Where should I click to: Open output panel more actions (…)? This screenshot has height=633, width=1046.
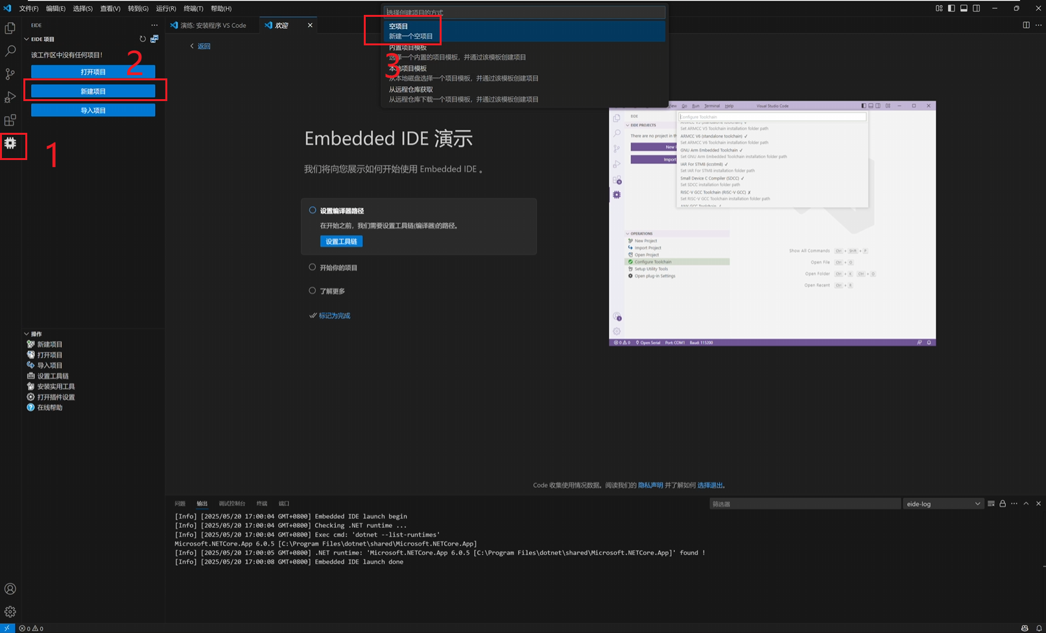pyautogui.click(x=1014, y=503)
